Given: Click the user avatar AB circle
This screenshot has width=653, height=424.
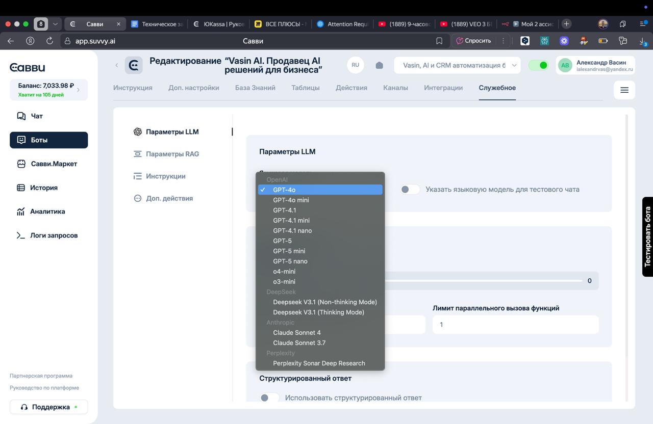Looking at the screenshot, I should (565, 65).
